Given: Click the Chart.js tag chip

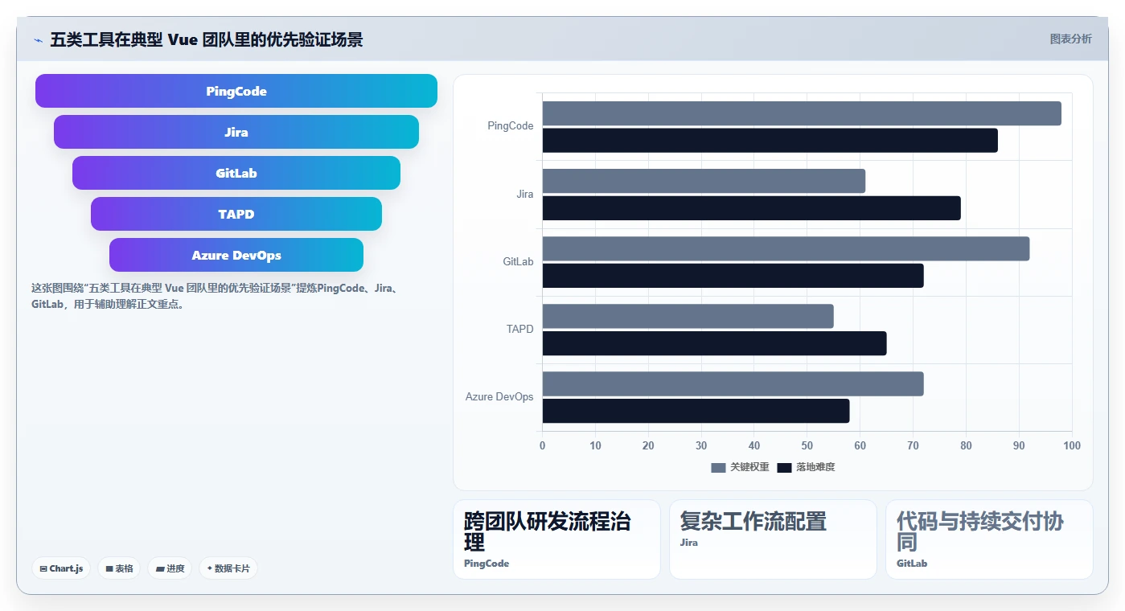Looking at the screenshot, I should [62, 568].
